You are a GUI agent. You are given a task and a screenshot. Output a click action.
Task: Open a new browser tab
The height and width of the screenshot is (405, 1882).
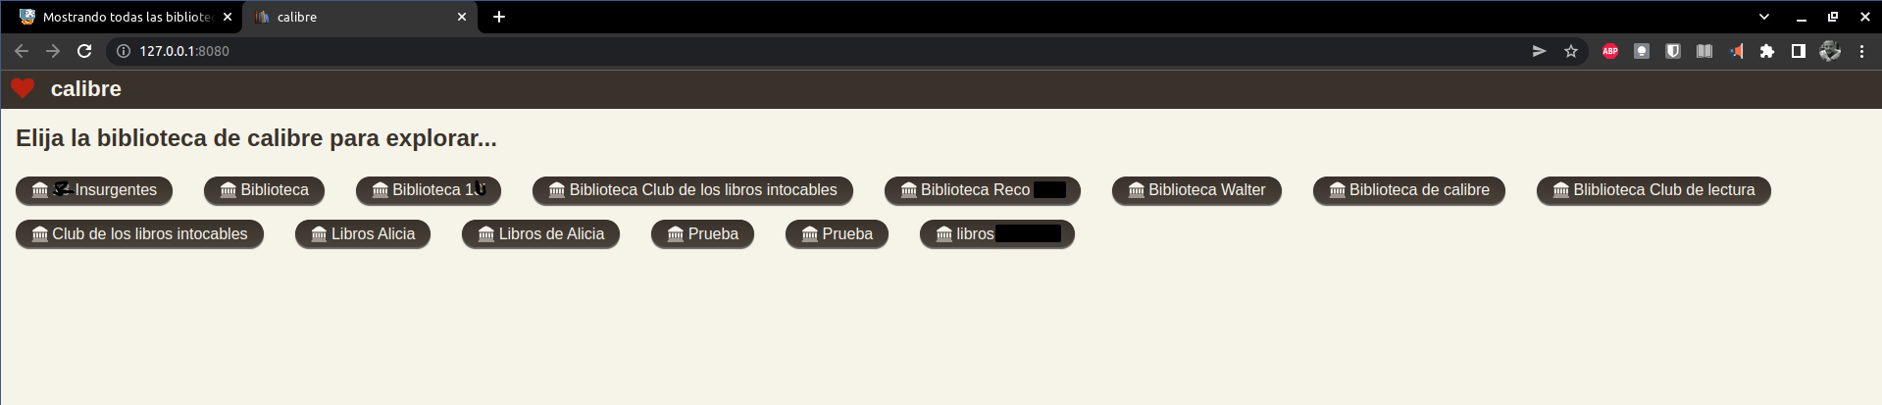499,17
